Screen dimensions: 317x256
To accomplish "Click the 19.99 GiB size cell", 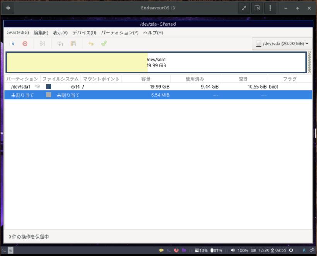I will [160, 87].
